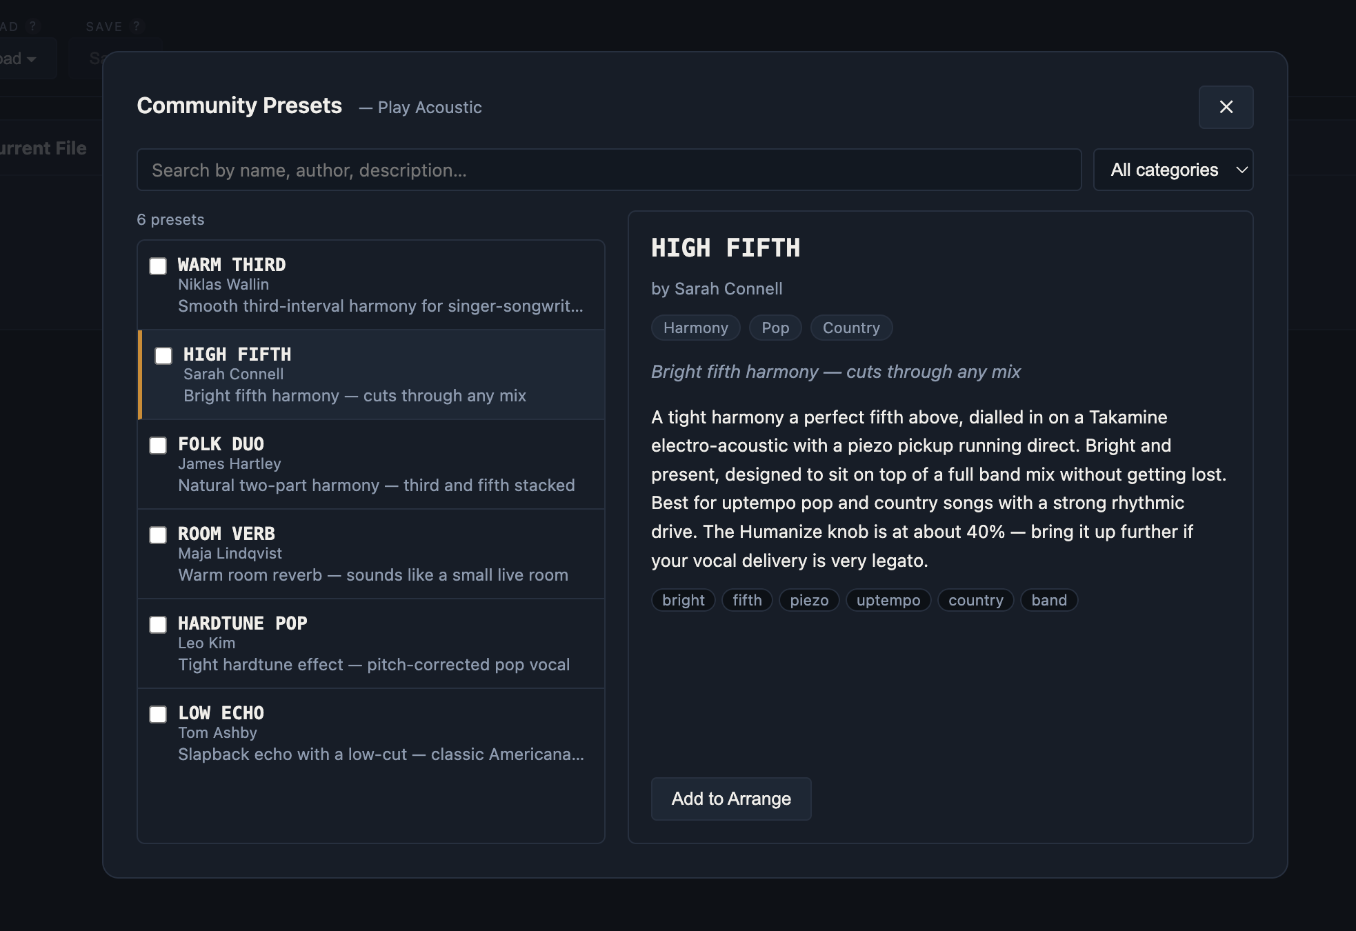Check the LOW ECHO preset box
Screen dimensions: 1356x931
(158, 714)
